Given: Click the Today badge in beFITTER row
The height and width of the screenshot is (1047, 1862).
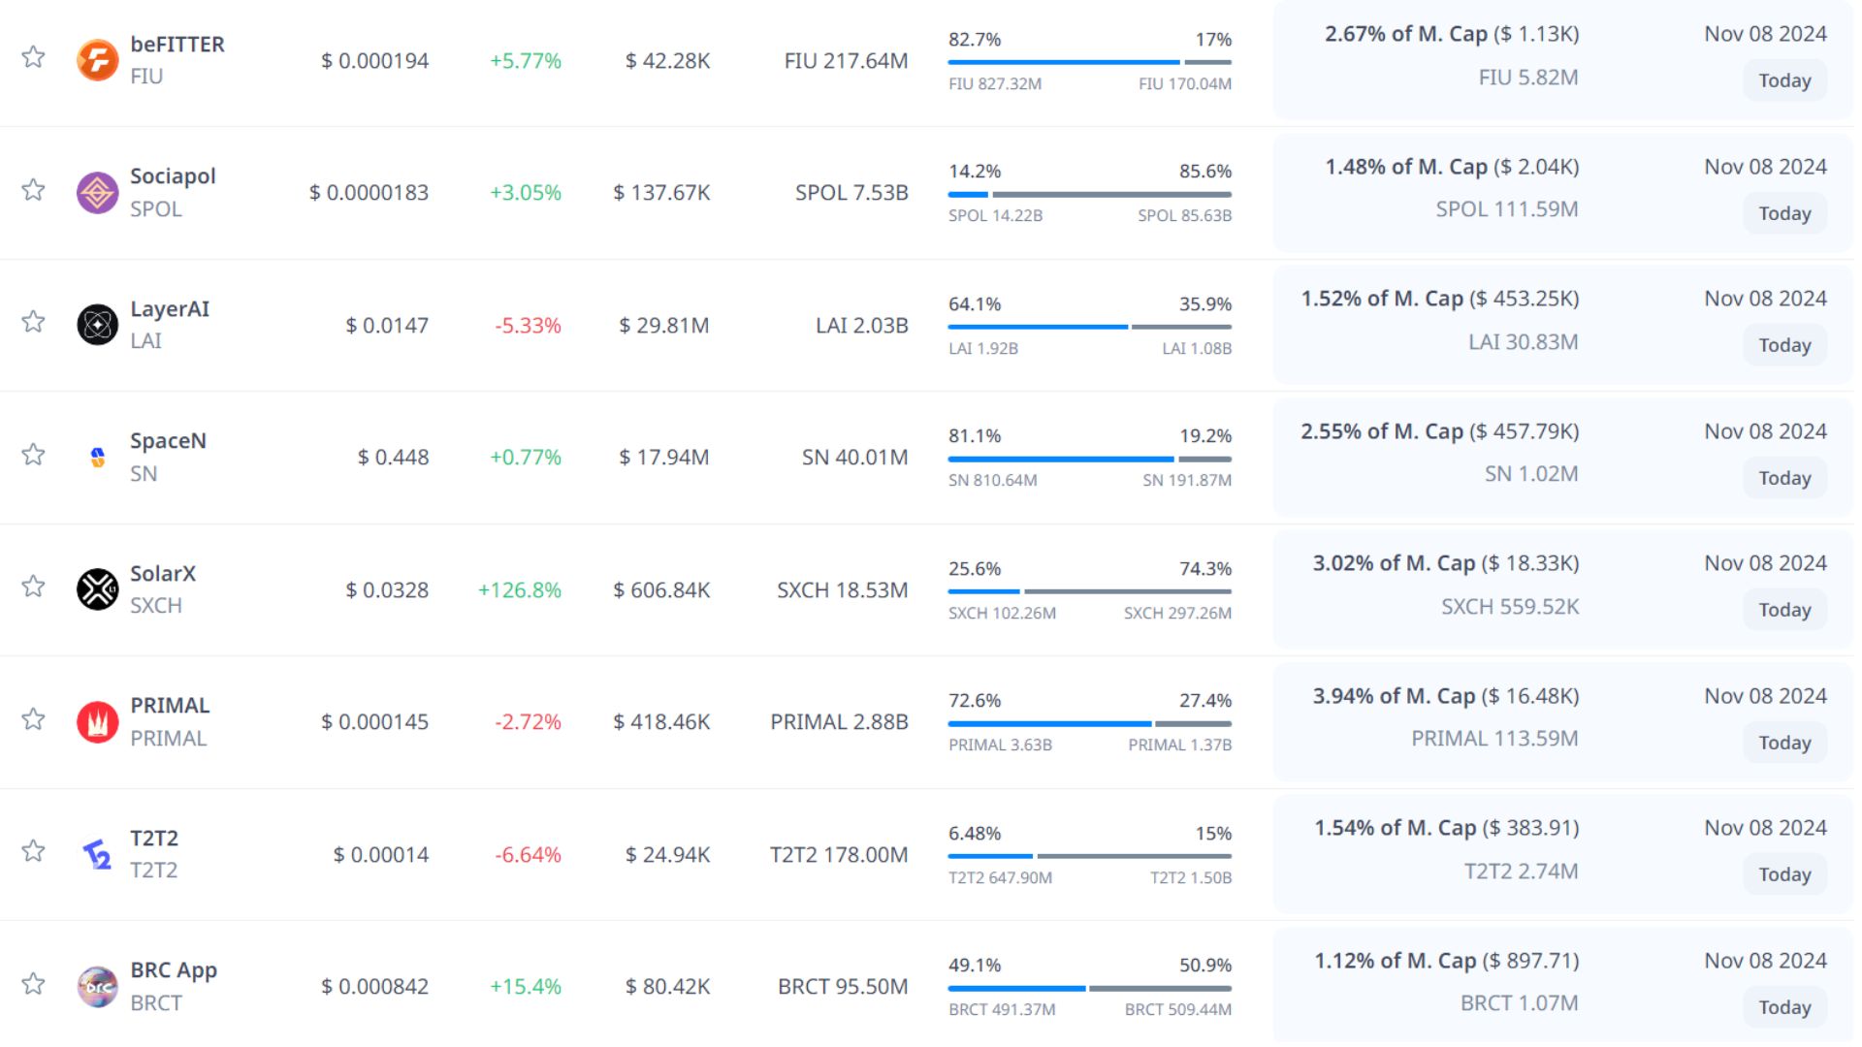Looking at the screenshot, I should [x=1784, y=80].
